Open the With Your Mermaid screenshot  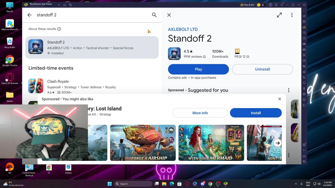click(x=211, y=143)
